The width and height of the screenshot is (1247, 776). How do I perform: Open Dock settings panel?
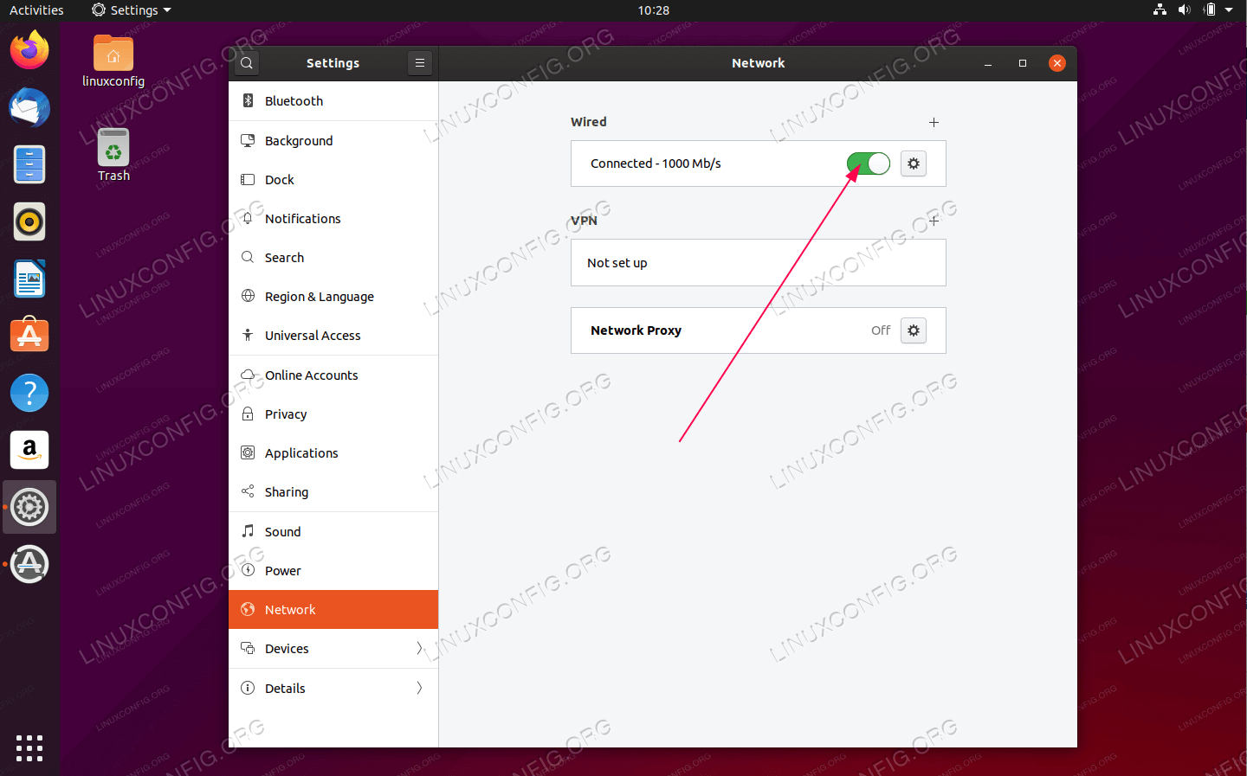pos(333,179)
